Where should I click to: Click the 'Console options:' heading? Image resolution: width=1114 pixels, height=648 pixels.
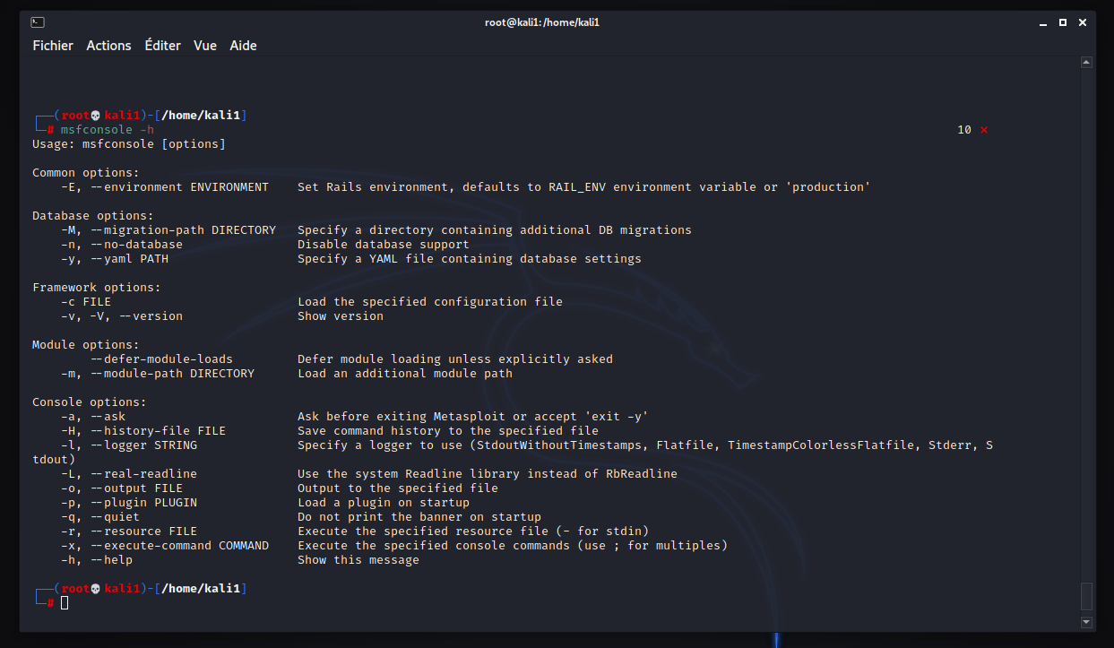(90, 402)
